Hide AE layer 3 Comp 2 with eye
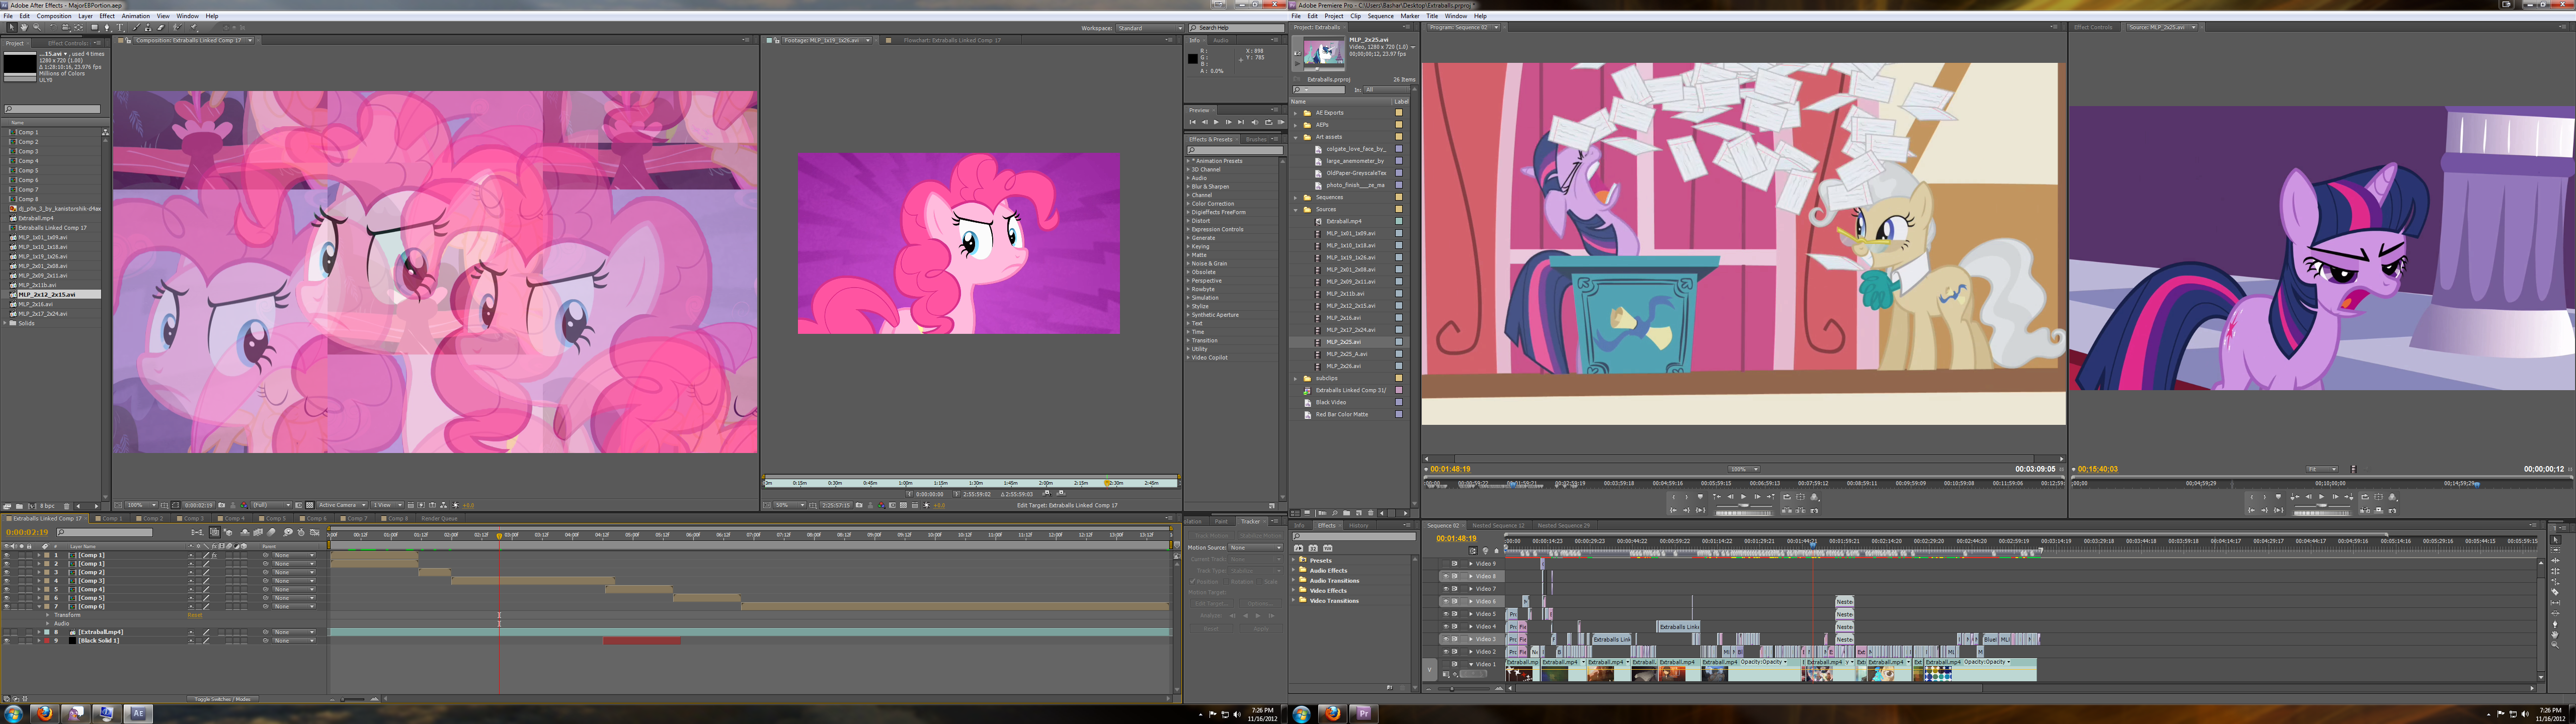Image resolution: width=2576 pixels, height=724 pixels. 7,573
